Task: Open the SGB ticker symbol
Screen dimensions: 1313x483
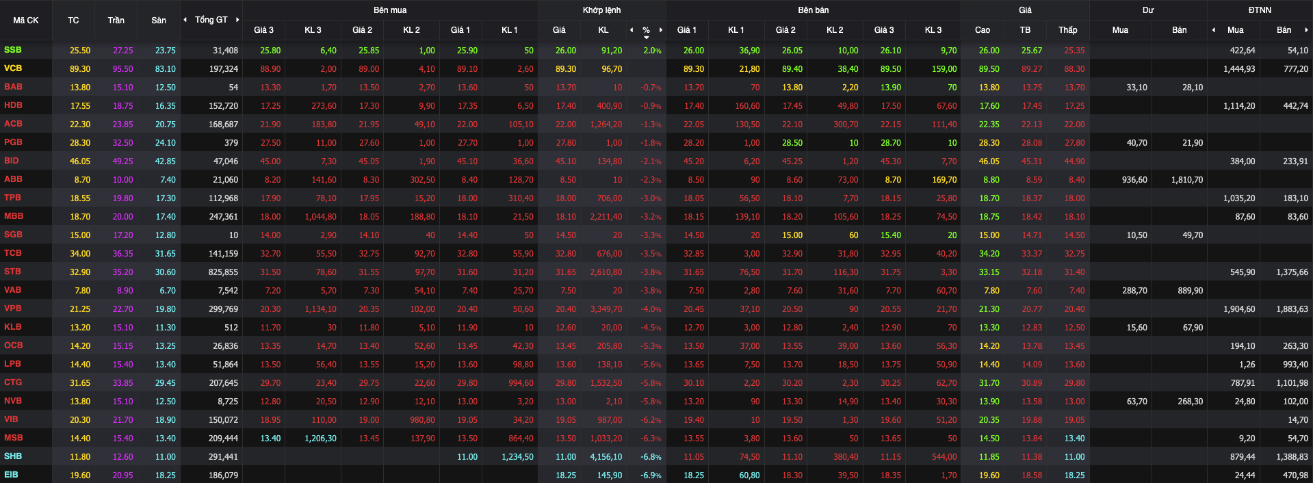Action: (13, 235)
